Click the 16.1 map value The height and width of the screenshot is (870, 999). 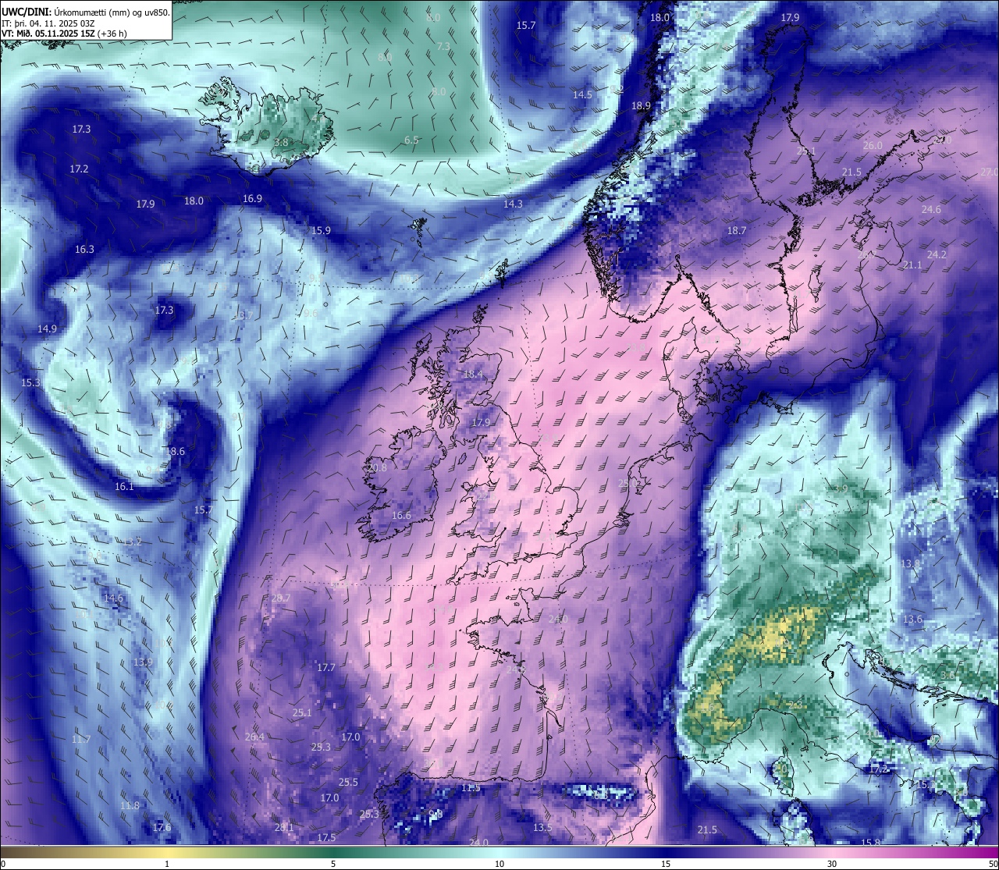click(124, 487)
